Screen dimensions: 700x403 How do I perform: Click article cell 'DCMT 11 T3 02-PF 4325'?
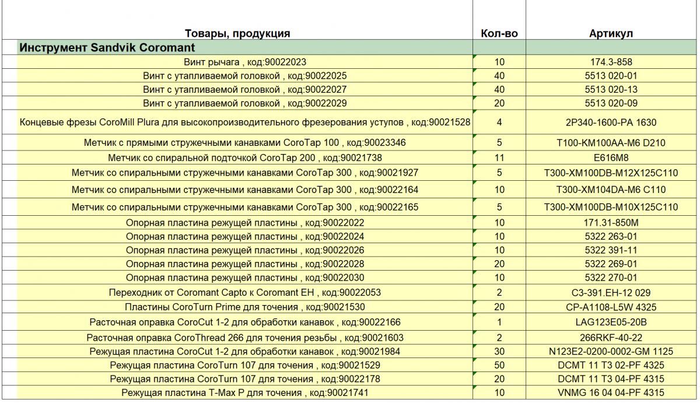click(x=611, y=366)
